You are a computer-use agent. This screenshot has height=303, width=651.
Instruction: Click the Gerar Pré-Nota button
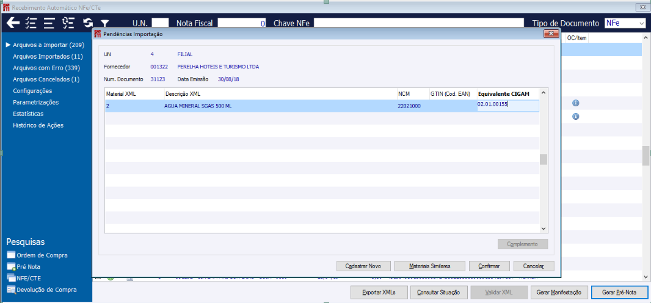pos(619,292)
